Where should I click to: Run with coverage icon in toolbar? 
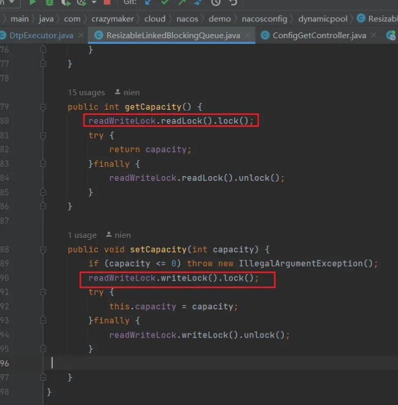pyautogui.click(x=66, y=3)
